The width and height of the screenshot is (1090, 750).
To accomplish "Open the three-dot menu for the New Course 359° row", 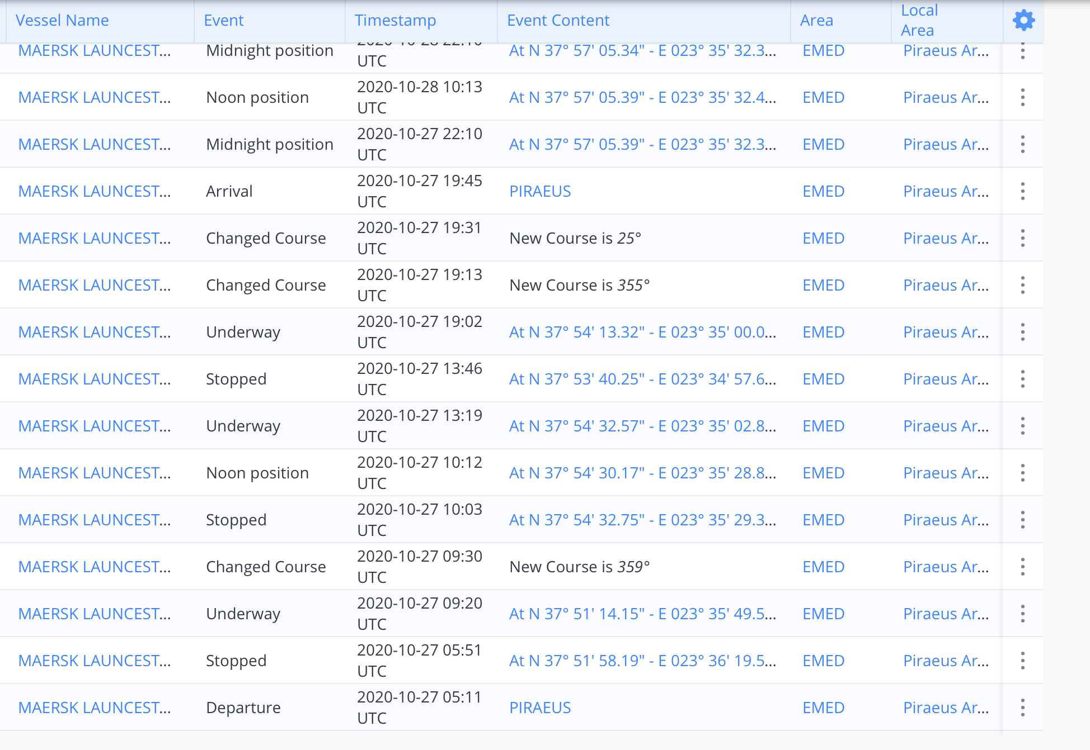I will pos(1023,567).
